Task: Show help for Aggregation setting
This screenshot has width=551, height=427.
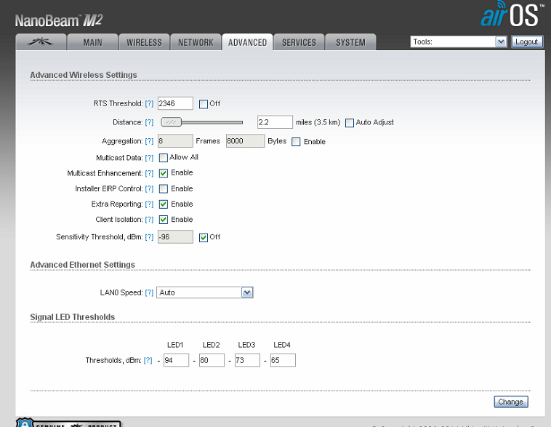Action: pos(149,141)
